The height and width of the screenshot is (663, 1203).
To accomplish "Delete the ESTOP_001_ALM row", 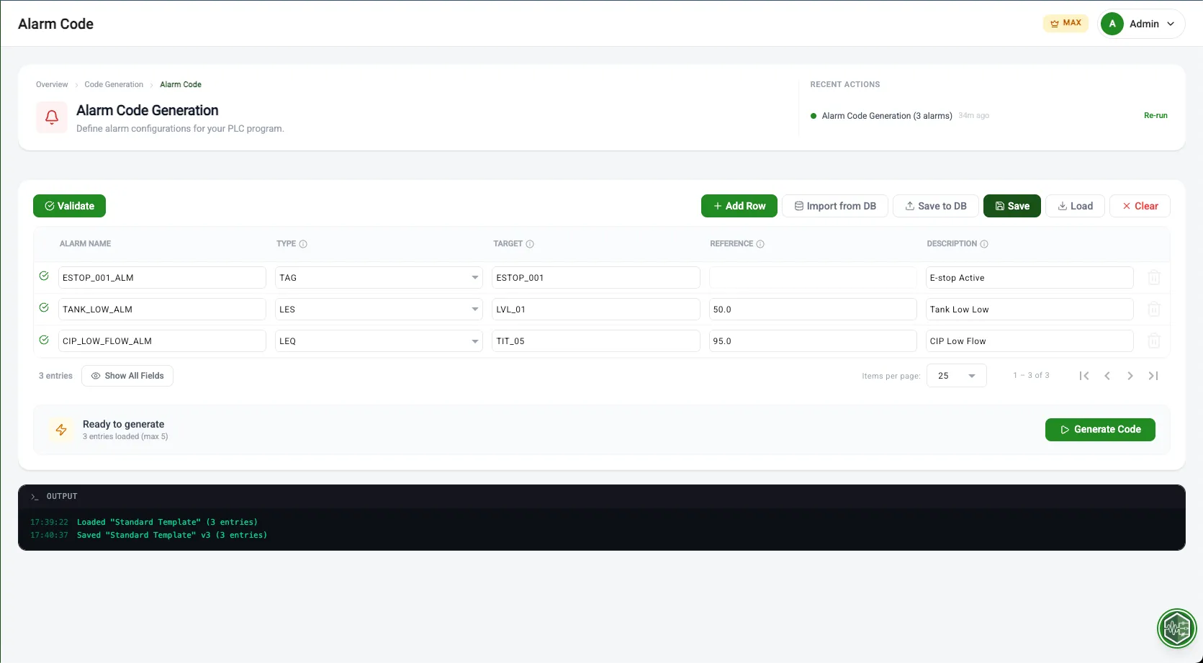I will tap(1153, 278).
